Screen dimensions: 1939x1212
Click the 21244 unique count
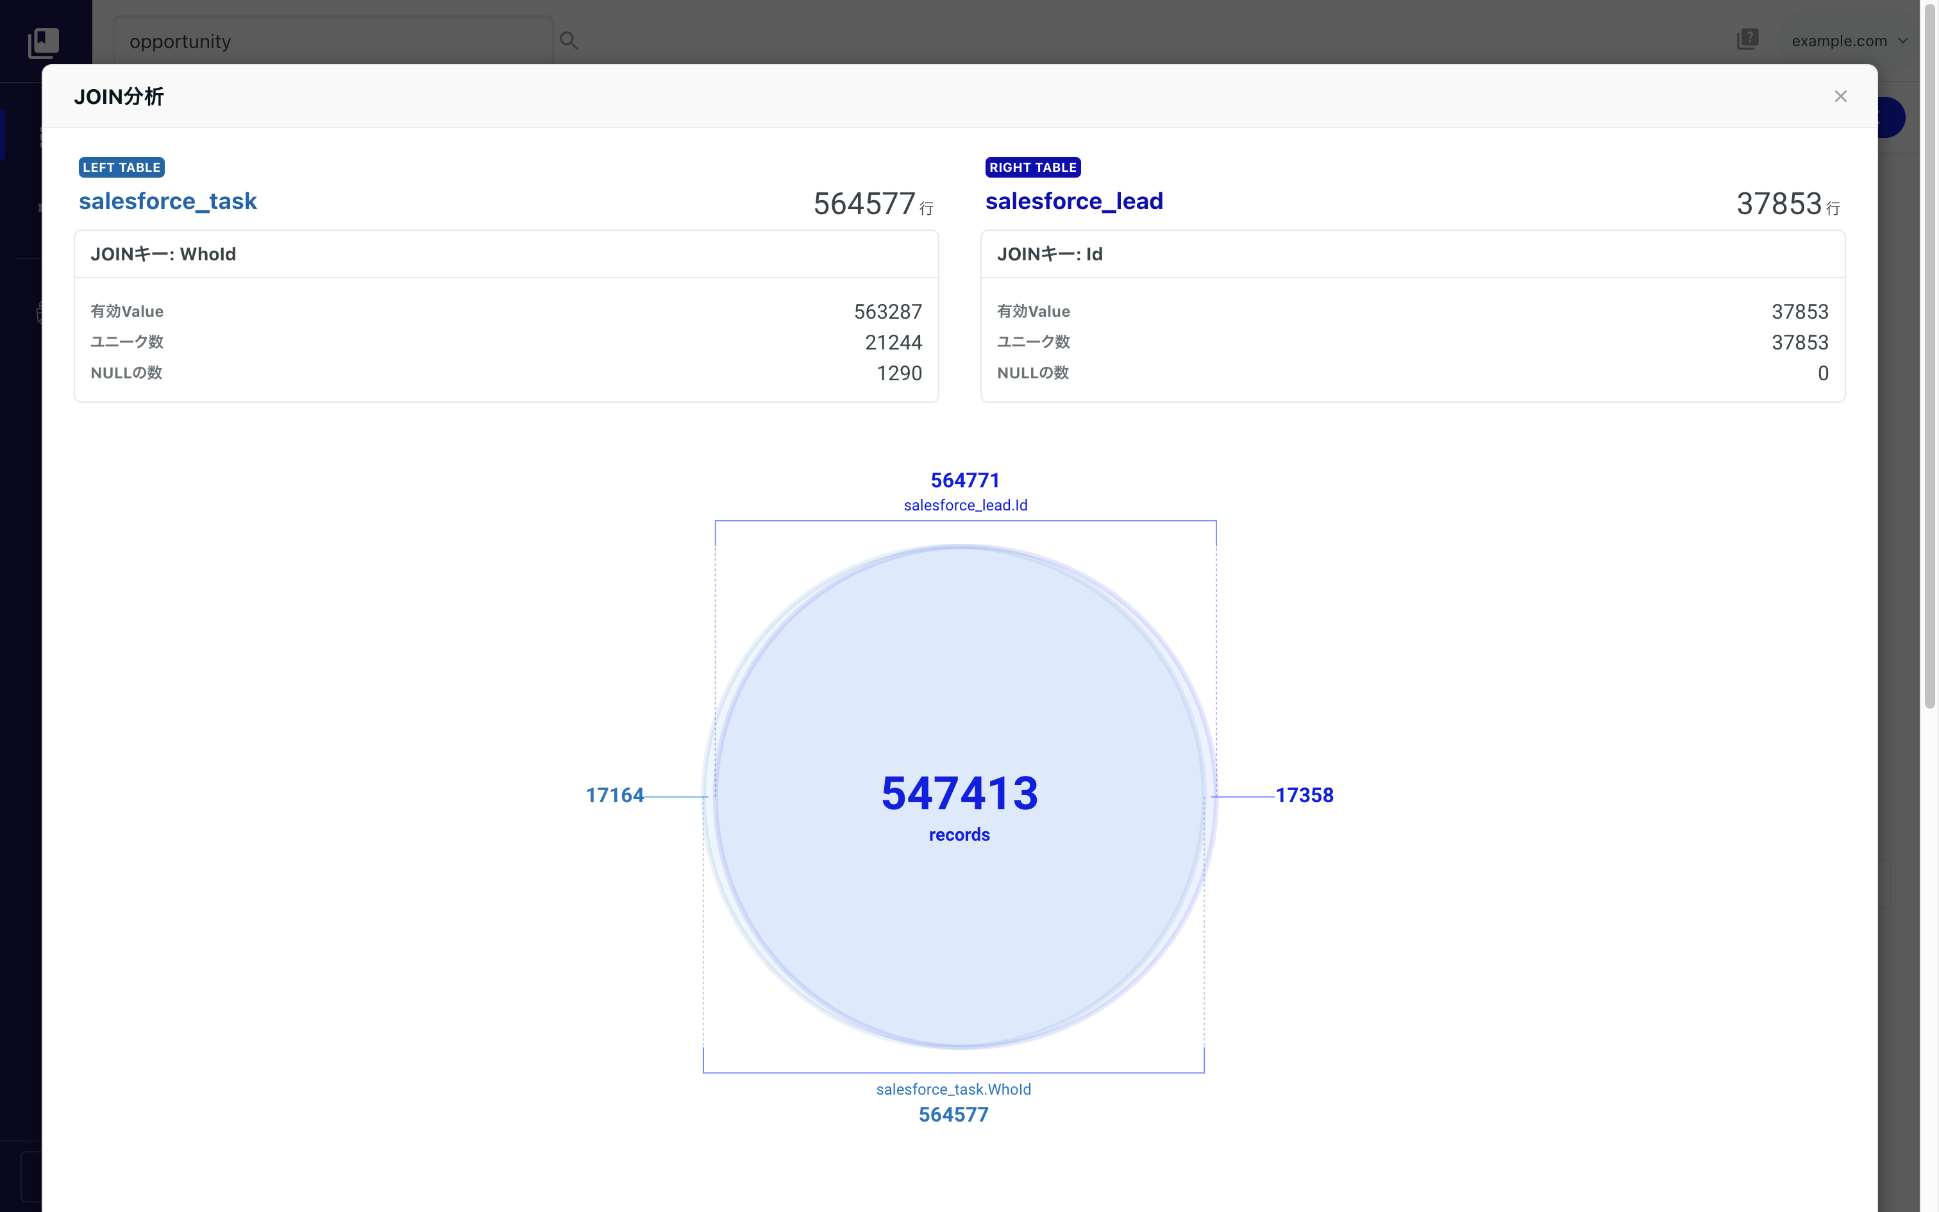pyautogui.click(x=893, y=342)
